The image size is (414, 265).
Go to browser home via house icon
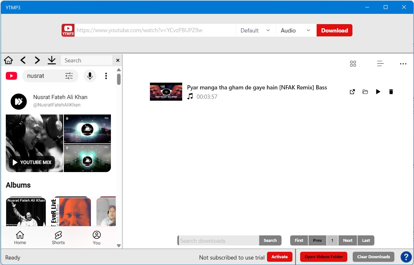tap(8, 60)
